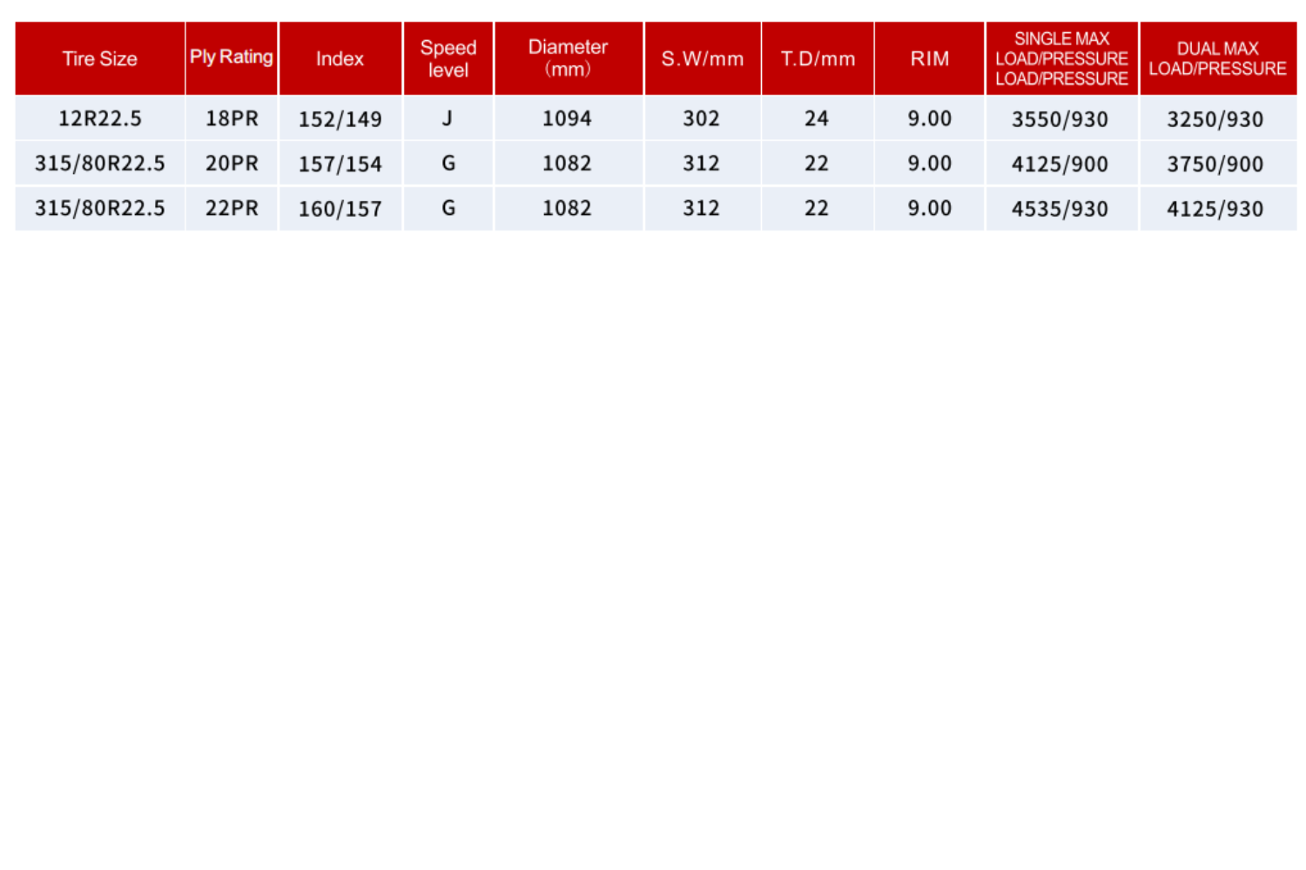This screenshot has height=870, width=1306.
Task: Select the S.W/mm column header
Action: click(702, 58)
